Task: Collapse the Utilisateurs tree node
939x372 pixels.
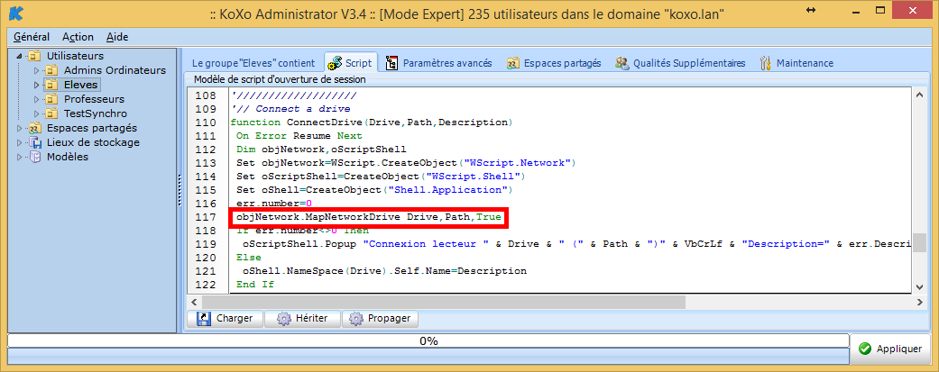Action: [19, 56]
